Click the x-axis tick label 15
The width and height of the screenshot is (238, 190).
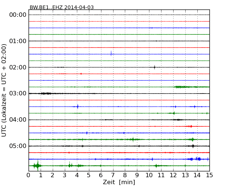[209, 175]
